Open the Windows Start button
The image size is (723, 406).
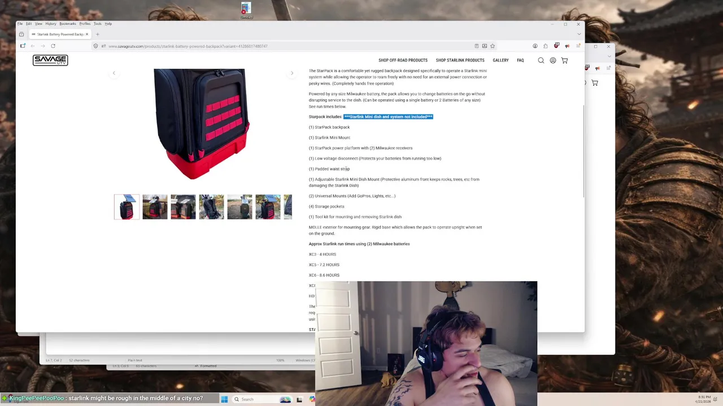[x=224, y=399]
